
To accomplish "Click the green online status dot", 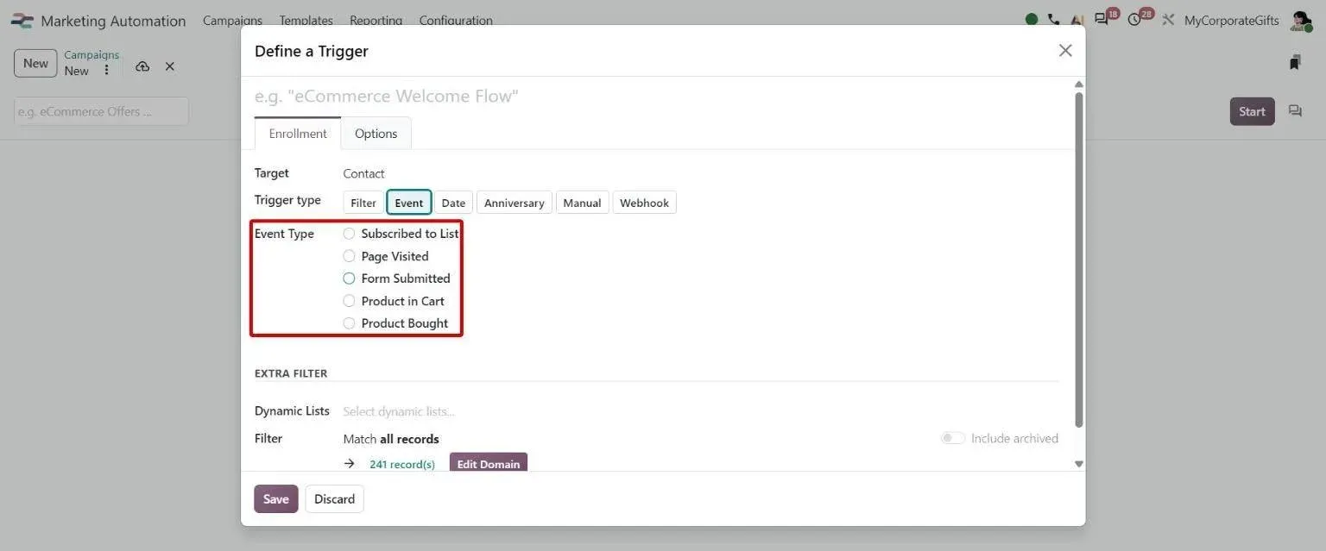I will tap(1032, 20).
